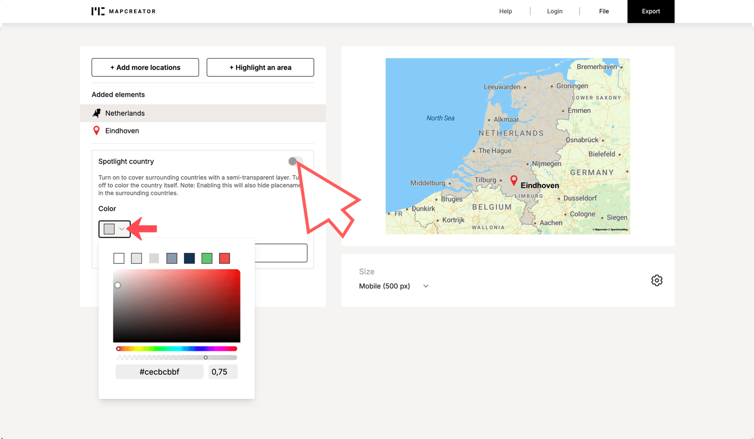Image resolution: width=754 pixels, height=439 pixels.
Task: Click the Login link
Action: point(555,11)
